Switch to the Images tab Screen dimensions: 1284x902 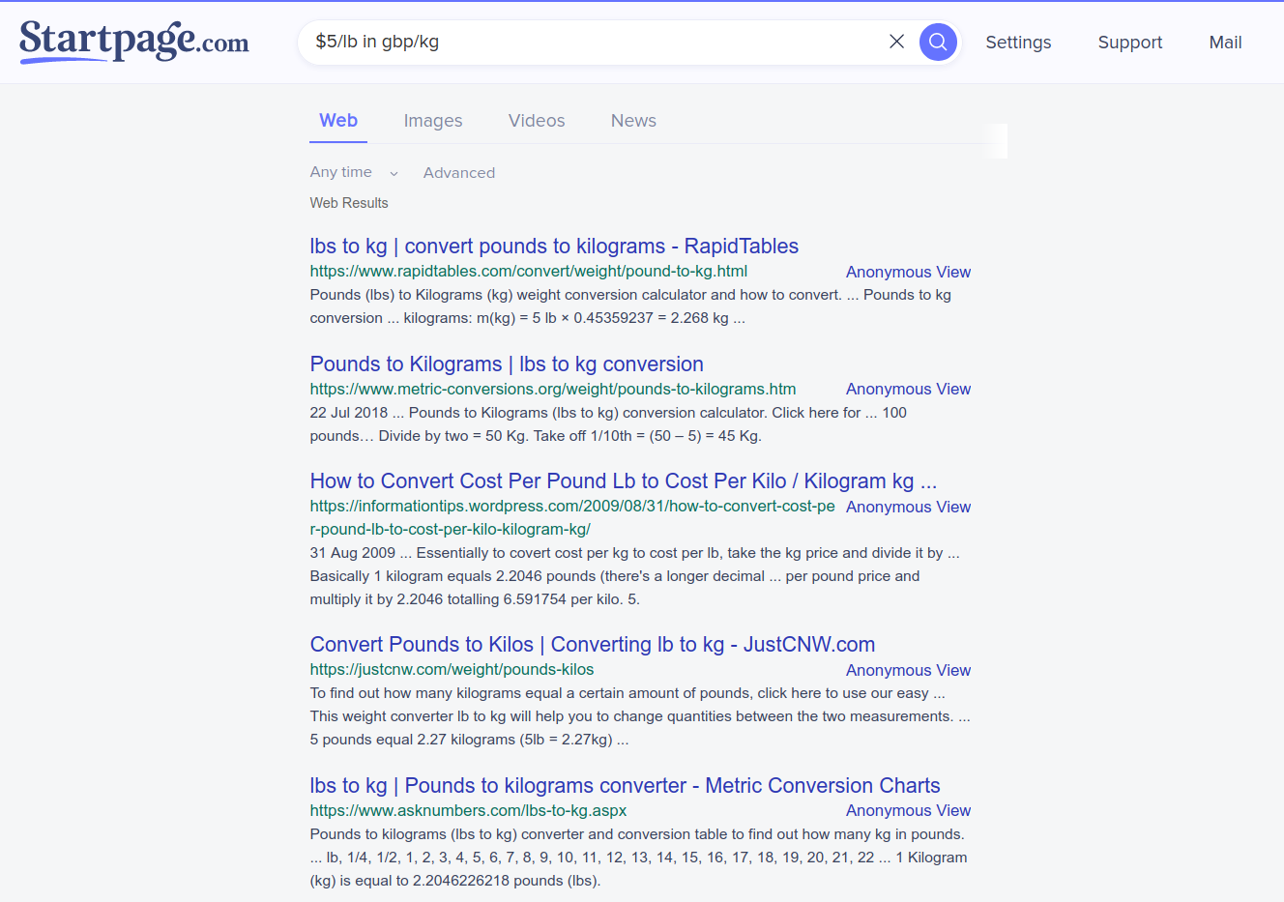click(433, 121)
